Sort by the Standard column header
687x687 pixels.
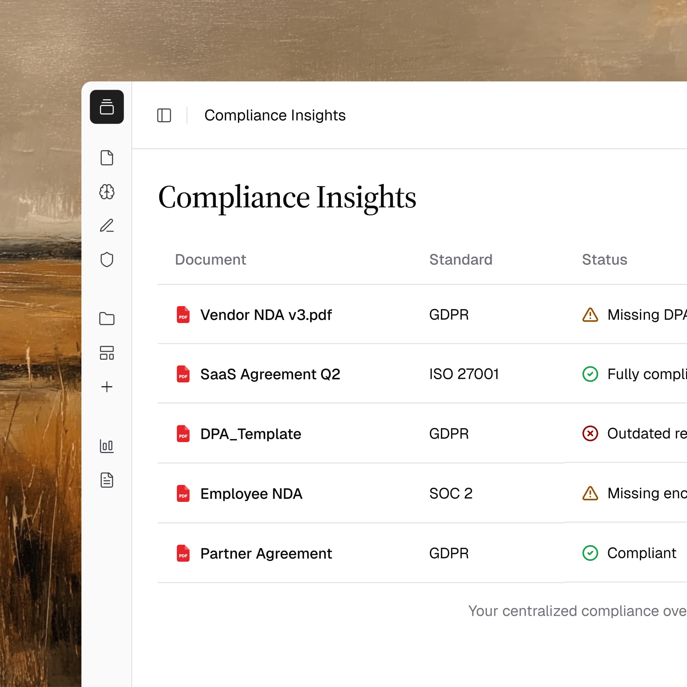point(461,260)
